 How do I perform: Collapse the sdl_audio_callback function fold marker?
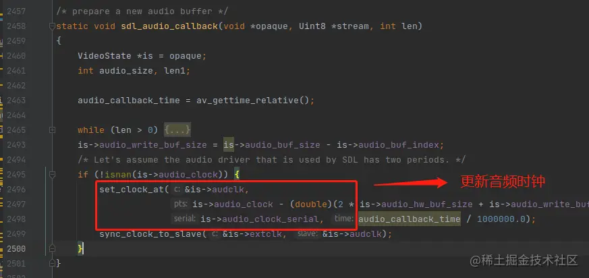coord(52,26)
